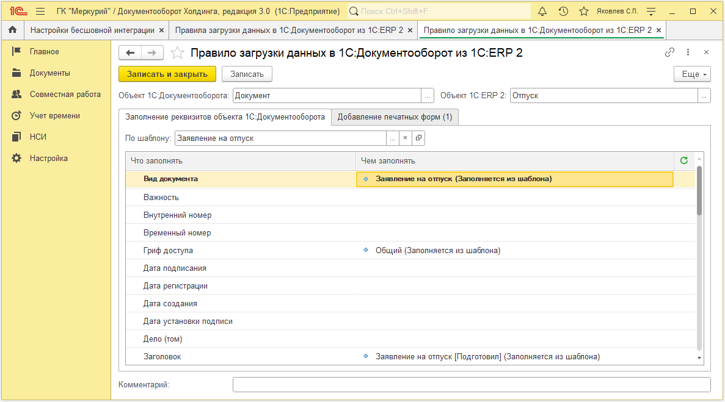The height and width of the screenshot is (402, 725).
Task: Open the 1C main menu hamburger icon
Action: point(40,11)
